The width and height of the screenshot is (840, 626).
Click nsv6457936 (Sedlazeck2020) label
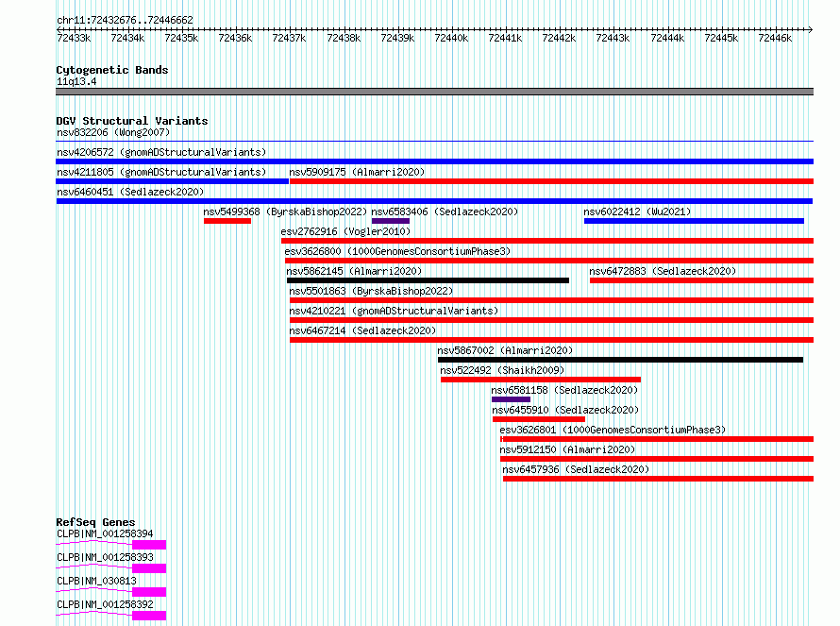[576, 469]
